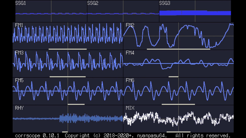Click the MIX channel label
This screenshot has width=246, height=138.
point(130,108)
